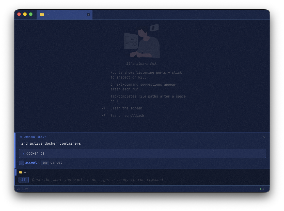Select the home directory tab
This screenshot has width=284, height=211.
pos(65,14)
